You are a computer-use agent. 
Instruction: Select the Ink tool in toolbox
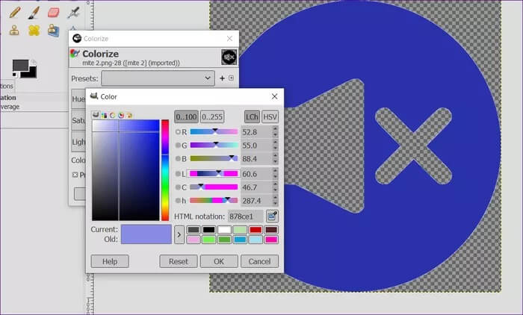tap(73, 13)
